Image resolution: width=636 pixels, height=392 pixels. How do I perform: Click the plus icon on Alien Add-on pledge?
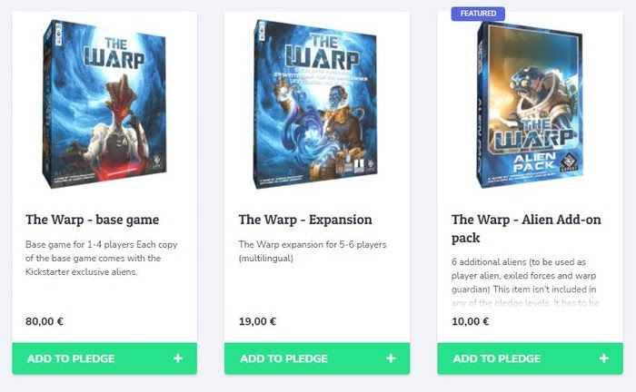(603, 358)
